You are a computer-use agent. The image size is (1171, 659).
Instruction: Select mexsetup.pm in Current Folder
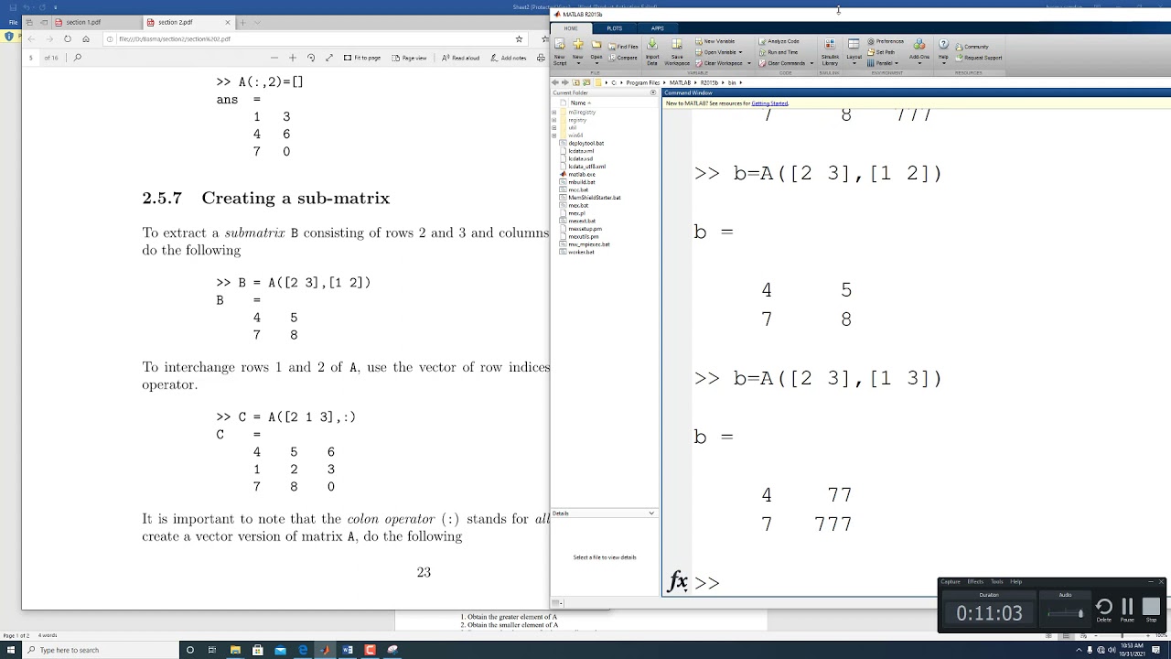[585, 229]
